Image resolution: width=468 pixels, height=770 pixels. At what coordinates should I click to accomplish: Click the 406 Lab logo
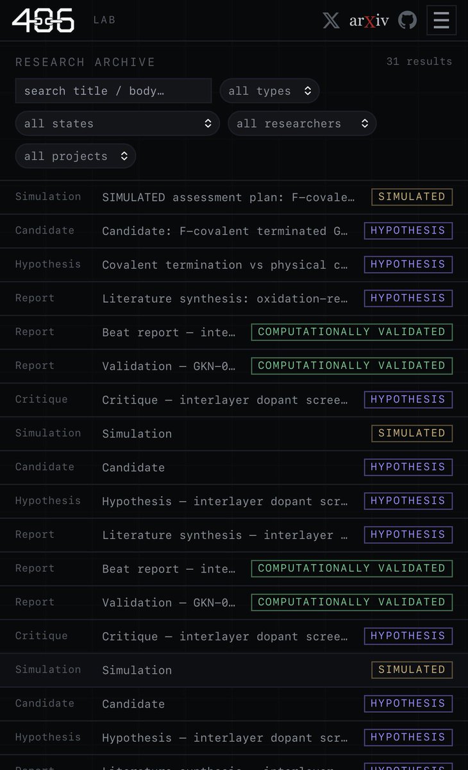pyautogui.click(x=43, y=21)
